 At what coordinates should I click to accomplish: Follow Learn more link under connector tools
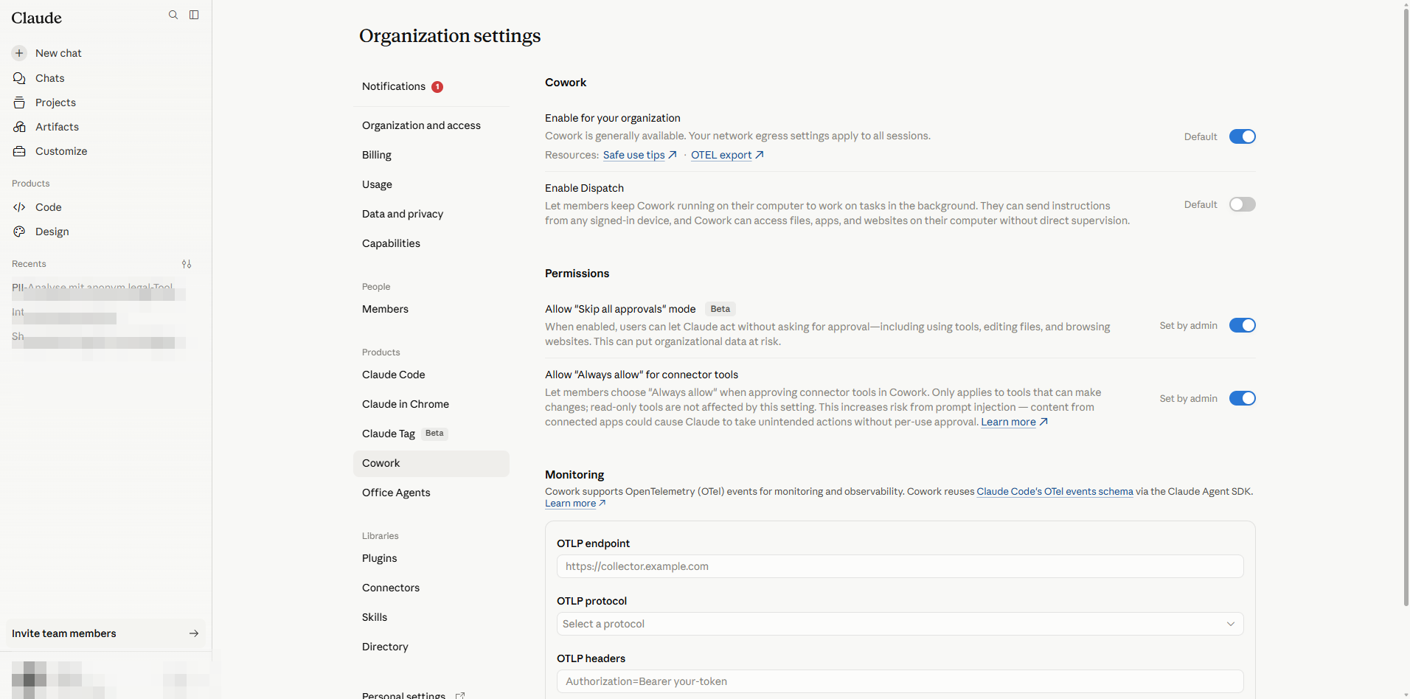pyautogui.click(x=1008, y=422)
